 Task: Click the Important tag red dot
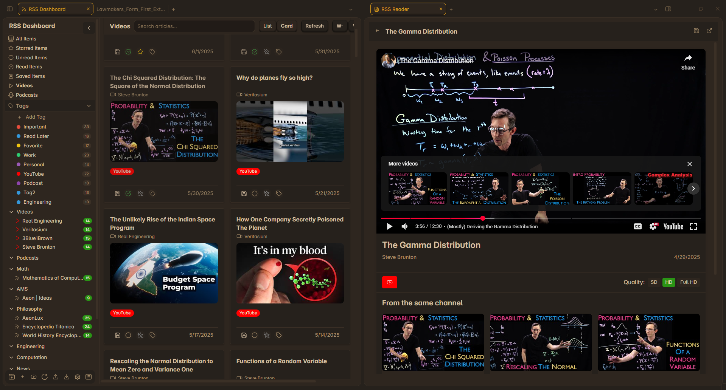tap(19, 127)
